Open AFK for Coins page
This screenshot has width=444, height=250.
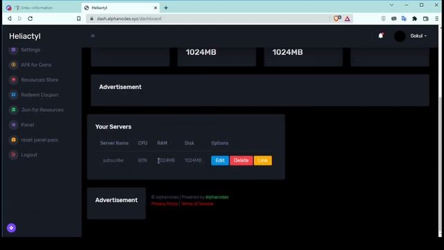pos(31,65)
